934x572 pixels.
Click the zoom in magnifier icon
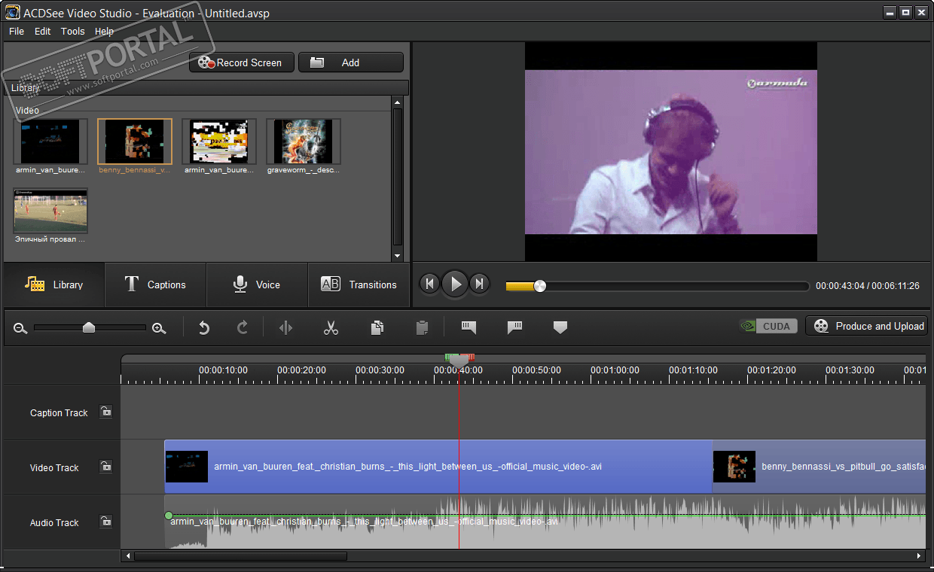[159, 328]
